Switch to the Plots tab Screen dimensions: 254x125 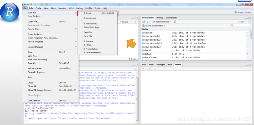pyautogui.click(x=151, y=65)
